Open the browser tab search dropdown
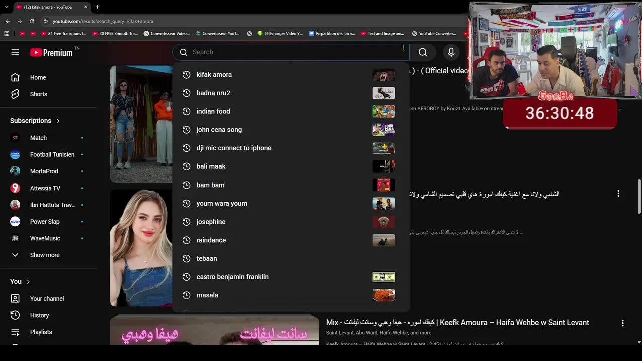Viewport: 642px width, 361px height. [7, 7]
